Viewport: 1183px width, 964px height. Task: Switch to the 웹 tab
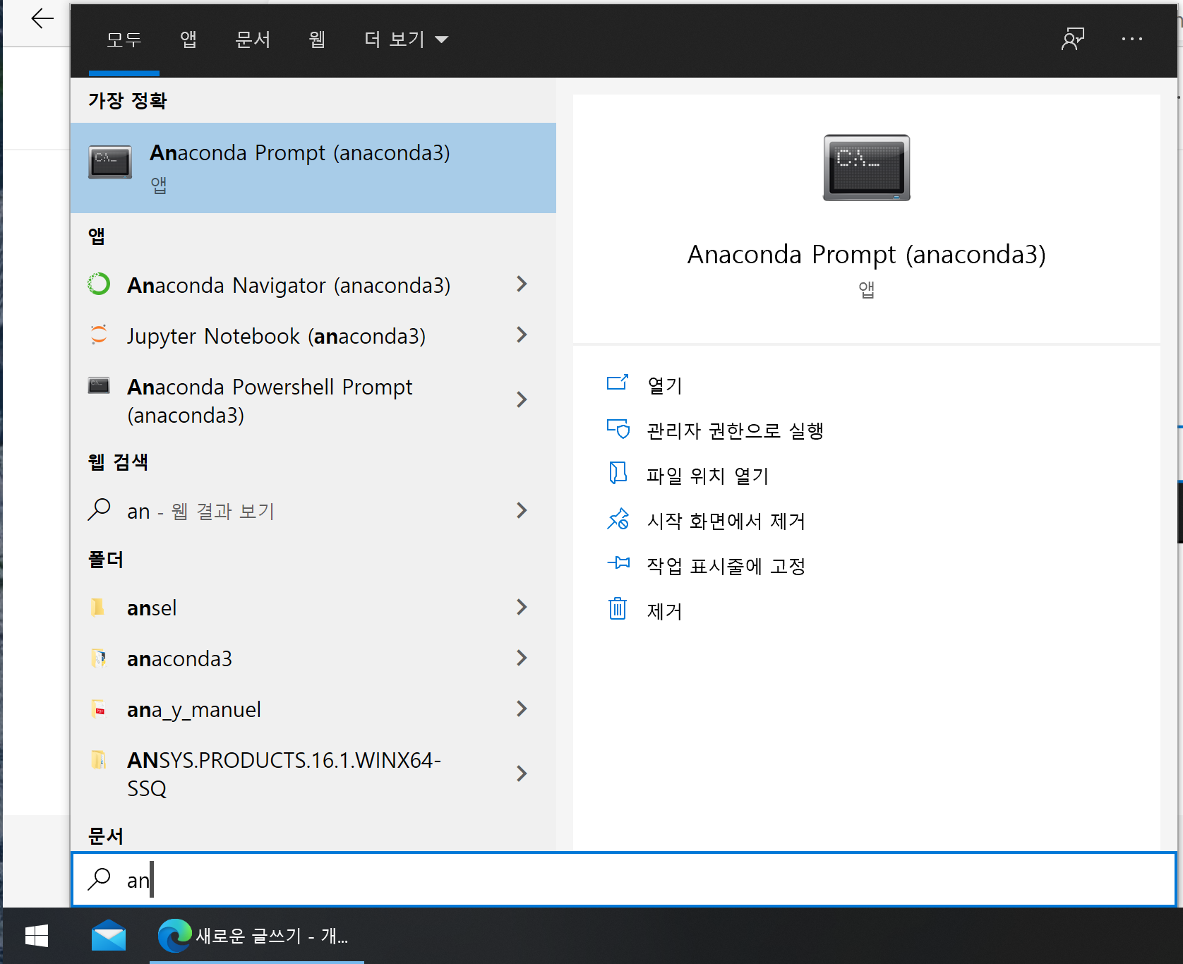point(318,39)
